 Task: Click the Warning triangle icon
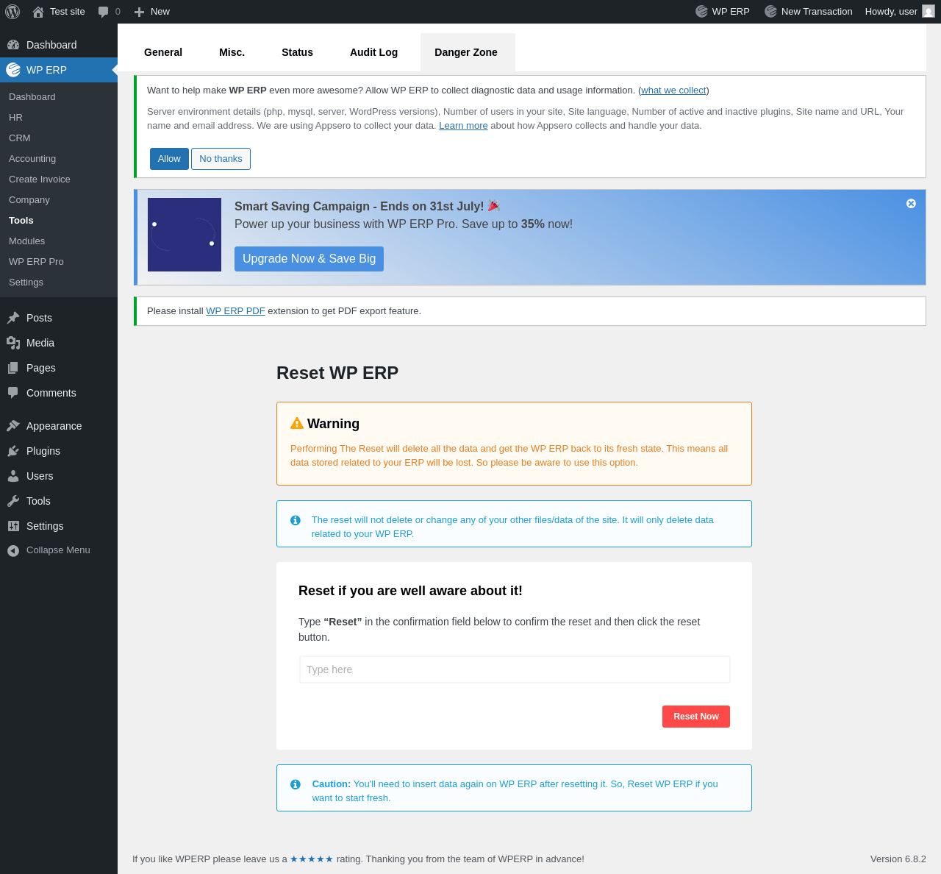point(297,423)
